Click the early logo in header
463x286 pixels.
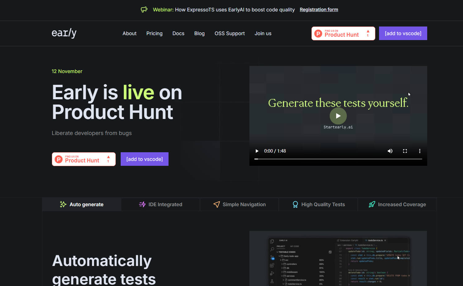point(64,33)
